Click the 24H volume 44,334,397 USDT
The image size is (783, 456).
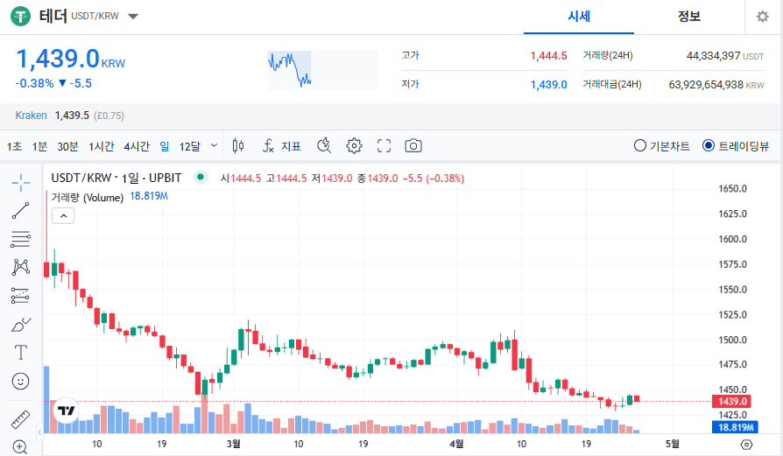[x=725, y=56]
